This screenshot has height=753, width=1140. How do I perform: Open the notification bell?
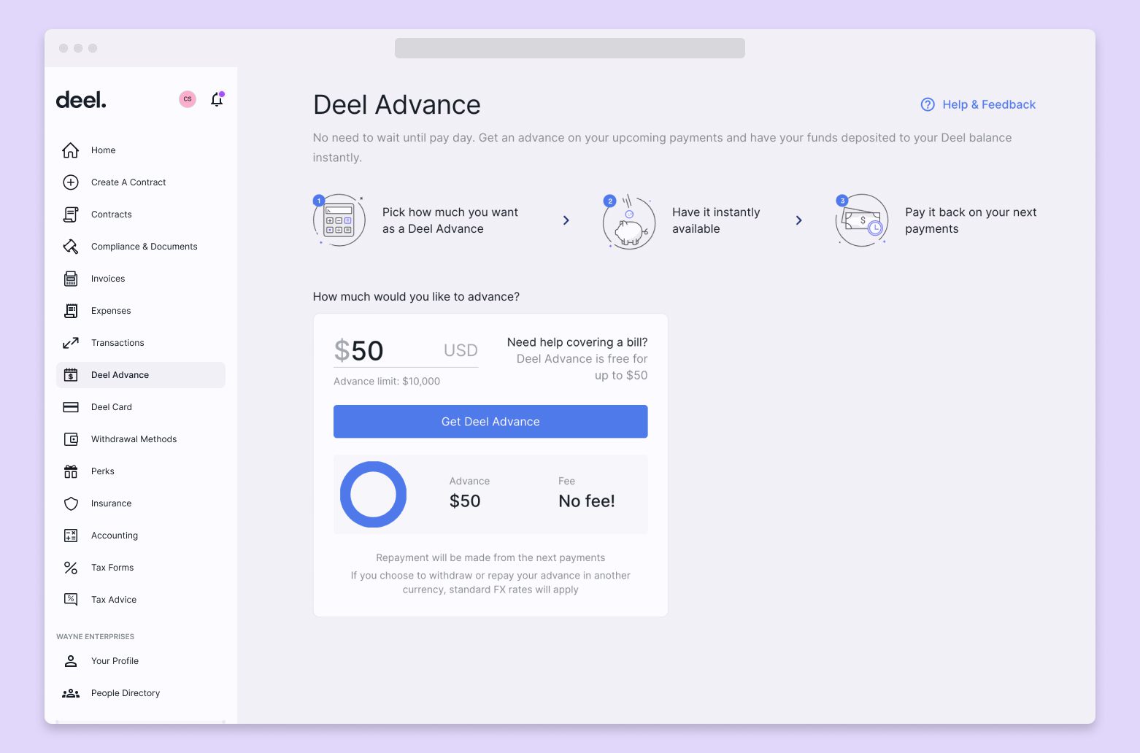[x=216, y=99]
